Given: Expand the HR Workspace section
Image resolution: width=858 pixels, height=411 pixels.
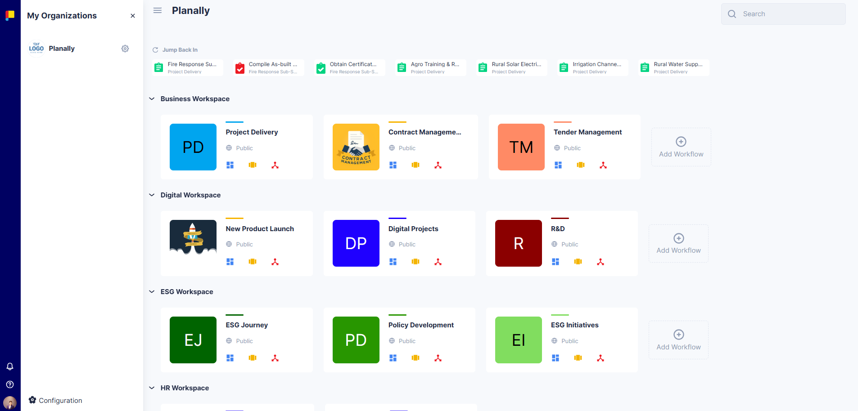Looking at the screenshot, I should 152,388.
